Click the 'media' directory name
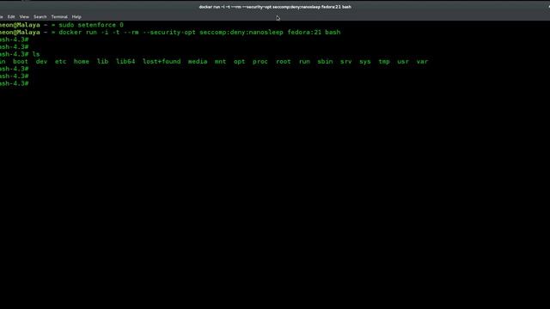Image resolution: width=550 pixels, height=309 pixels. 198,61
